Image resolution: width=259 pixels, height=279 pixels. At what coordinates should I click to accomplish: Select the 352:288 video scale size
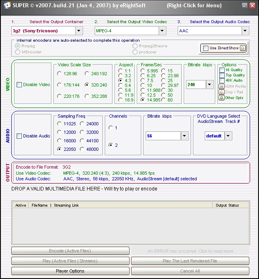[87, 96]
